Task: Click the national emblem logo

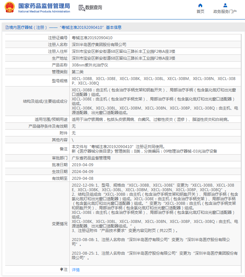Action: [9, 7]
